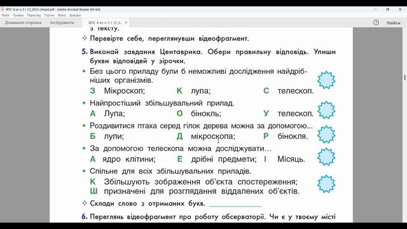
Task: Open the help question mark icon
Action: coord(376,23)
